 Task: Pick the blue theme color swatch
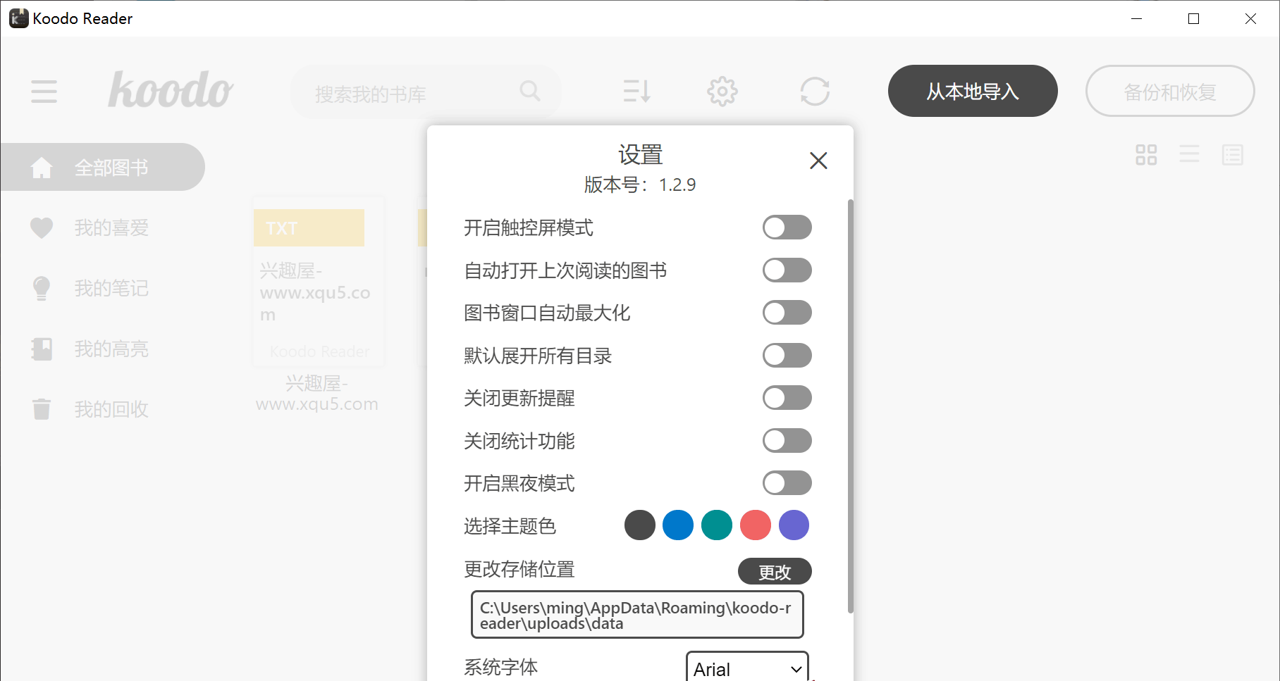click(x=677, y=525)
